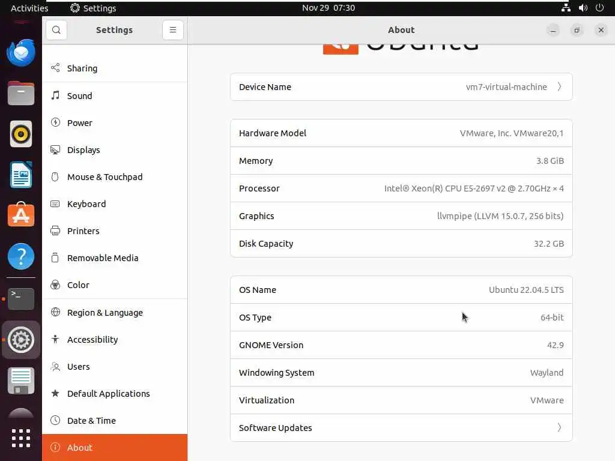Open Keyboard settings panel
This screenshot has height=461, width=615.
(115, 204)
